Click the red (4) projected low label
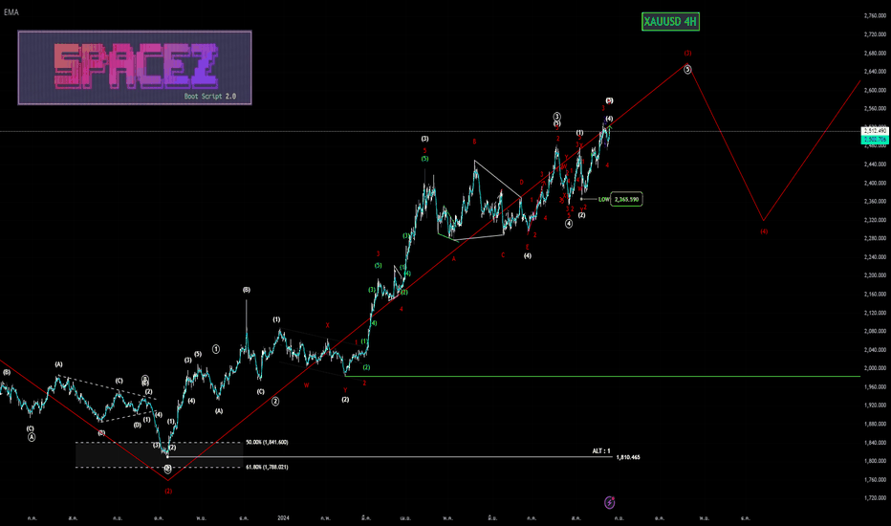The image size is (891, 526). 764,231
